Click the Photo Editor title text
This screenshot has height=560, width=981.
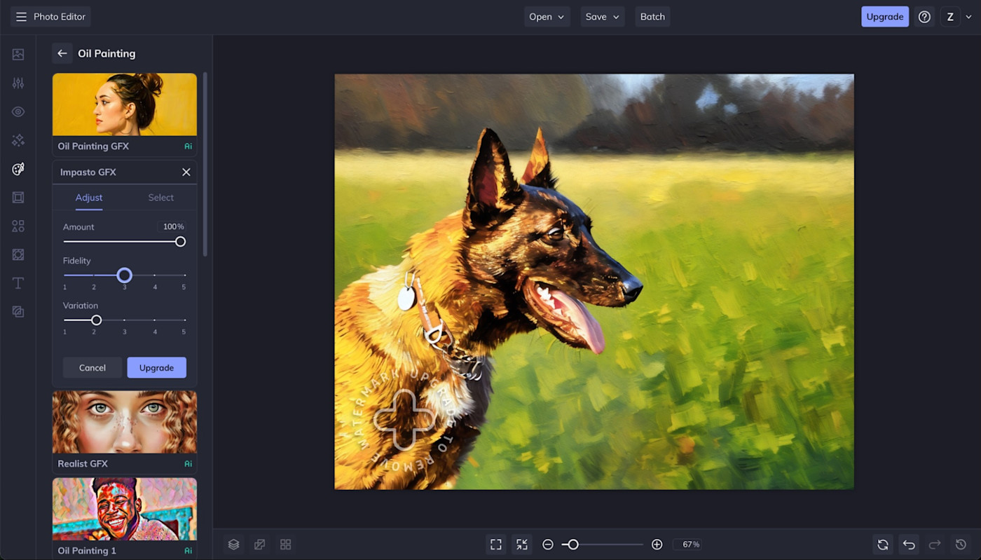[60, 17]
